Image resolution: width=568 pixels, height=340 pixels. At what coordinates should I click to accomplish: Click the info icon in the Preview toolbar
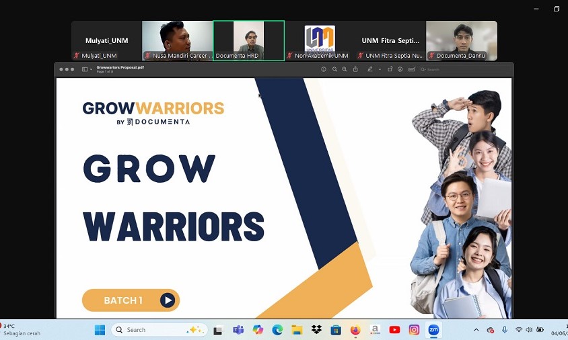[x=324, y=69]
